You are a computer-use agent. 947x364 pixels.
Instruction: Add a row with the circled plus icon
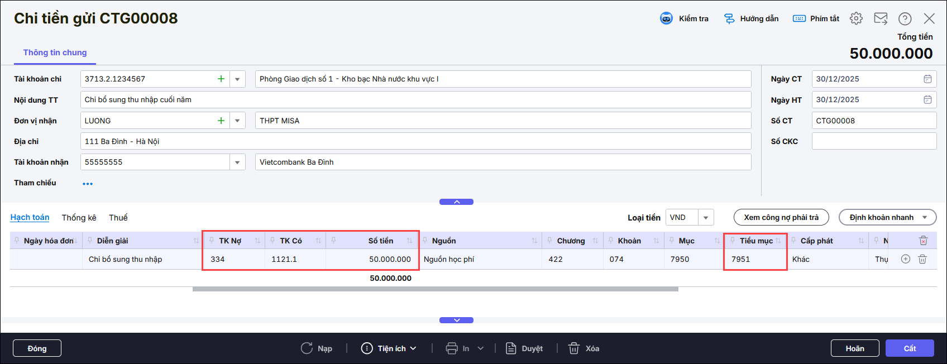pos(906,259)
